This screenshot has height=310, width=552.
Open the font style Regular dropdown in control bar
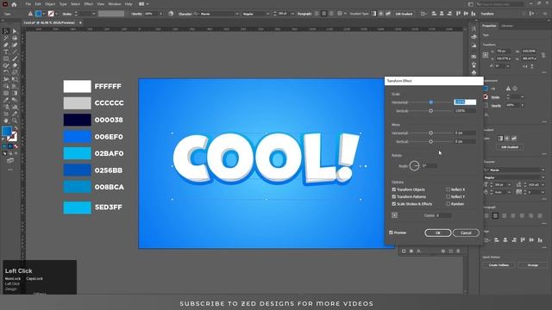267,14
